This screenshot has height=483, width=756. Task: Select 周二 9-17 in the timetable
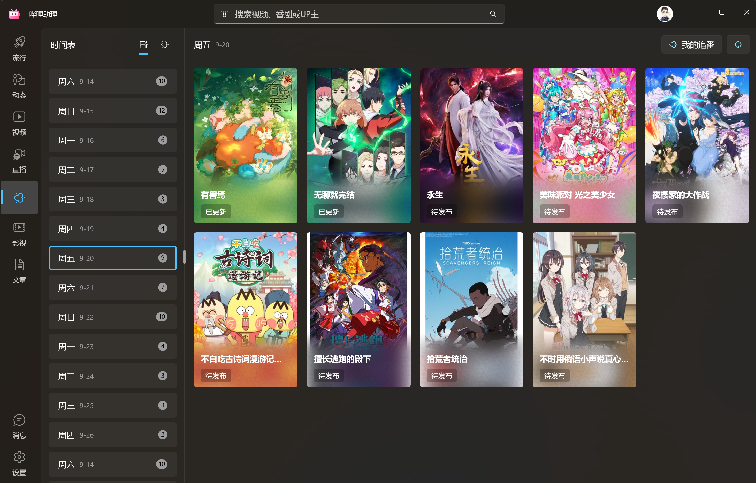click(113, 170)
